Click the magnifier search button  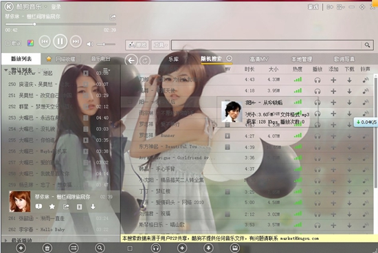coord(367,45)
